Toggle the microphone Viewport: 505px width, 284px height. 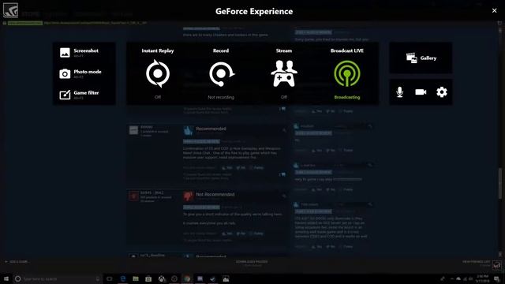tap(400, 92)
